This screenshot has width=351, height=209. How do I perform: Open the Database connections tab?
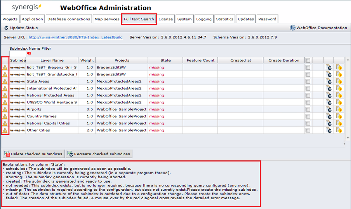[68, 19]
